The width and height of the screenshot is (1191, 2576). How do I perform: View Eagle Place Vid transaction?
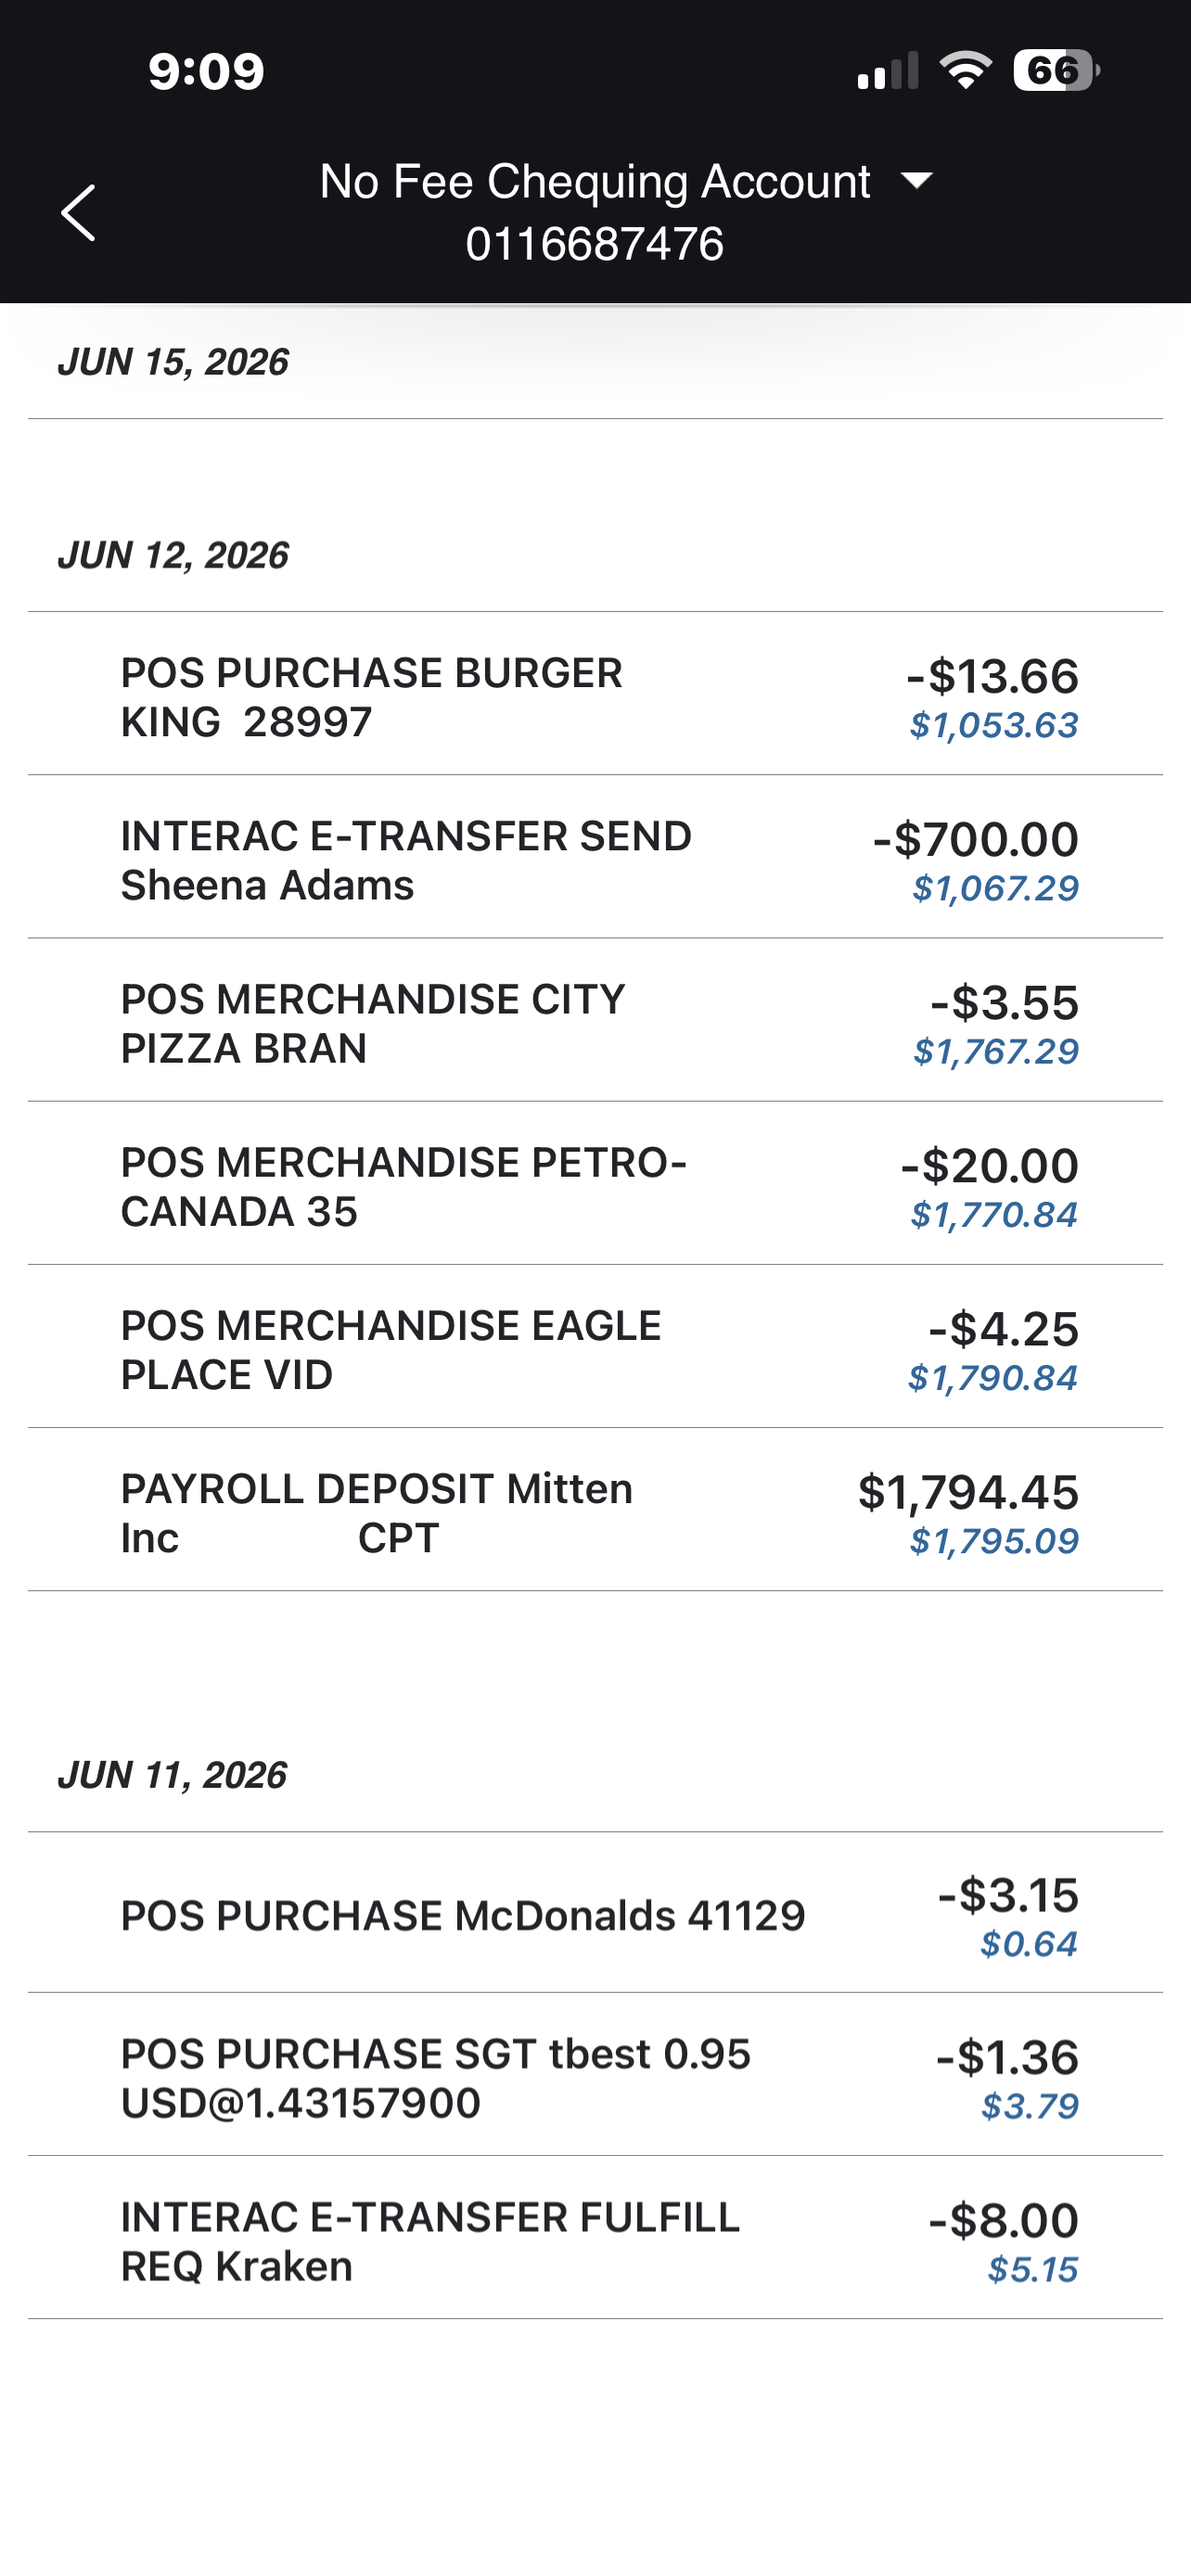[595, 1346]
